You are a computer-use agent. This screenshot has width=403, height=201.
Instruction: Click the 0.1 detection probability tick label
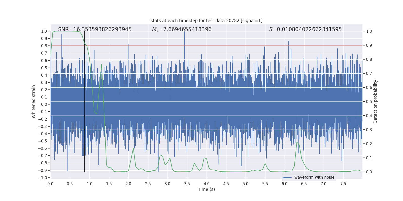369,158
